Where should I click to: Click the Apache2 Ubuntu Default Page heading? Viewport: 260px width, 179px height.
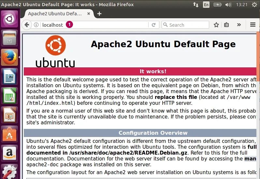tap(163, 44)
